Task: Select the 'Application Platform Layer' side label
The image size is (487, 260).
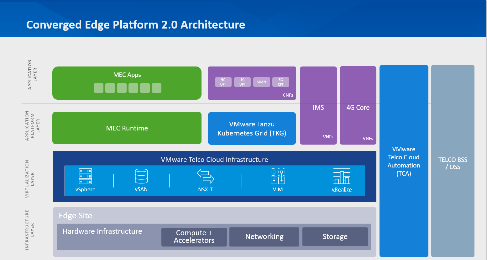Action: tap(32, 125)
